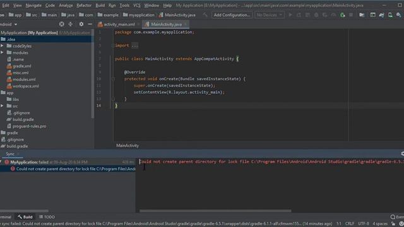The width and height of the screenshot is (404, 227).
Task: Open Build panel settings gear icon
Action: [402, 154]
